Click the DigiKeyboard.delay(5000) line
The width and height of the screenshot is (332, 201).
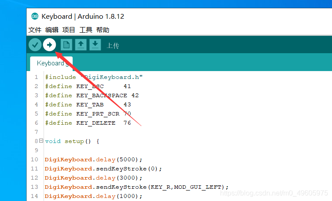click(x=93, y=160)
